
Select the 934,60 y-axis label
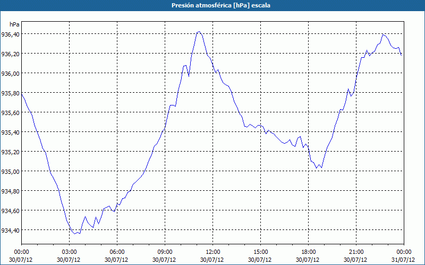[x=10, y=210]
